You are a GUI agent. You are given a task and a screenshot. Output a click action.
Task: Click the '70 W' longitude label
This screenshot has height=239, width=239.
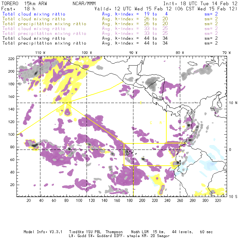226,53
